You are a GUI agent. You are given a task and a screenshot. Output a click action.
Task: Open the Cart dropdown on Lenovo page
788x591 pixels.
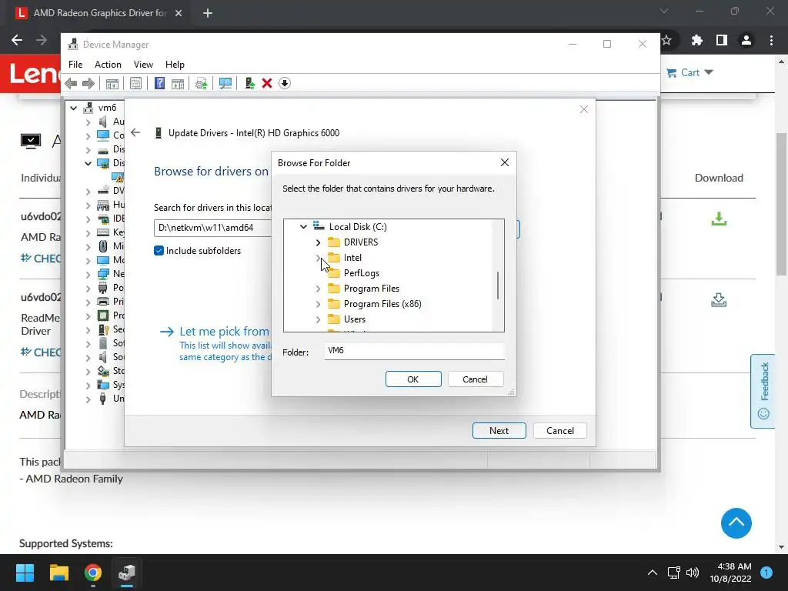click(690, 73)
